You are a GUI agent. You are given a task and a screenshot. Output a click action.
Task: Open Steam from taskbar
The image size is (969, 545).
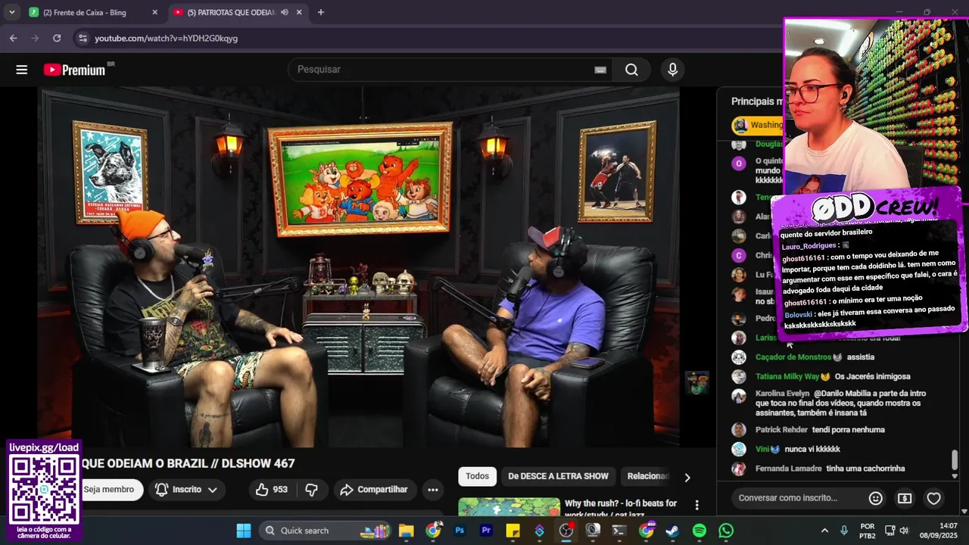pos(672,531)
